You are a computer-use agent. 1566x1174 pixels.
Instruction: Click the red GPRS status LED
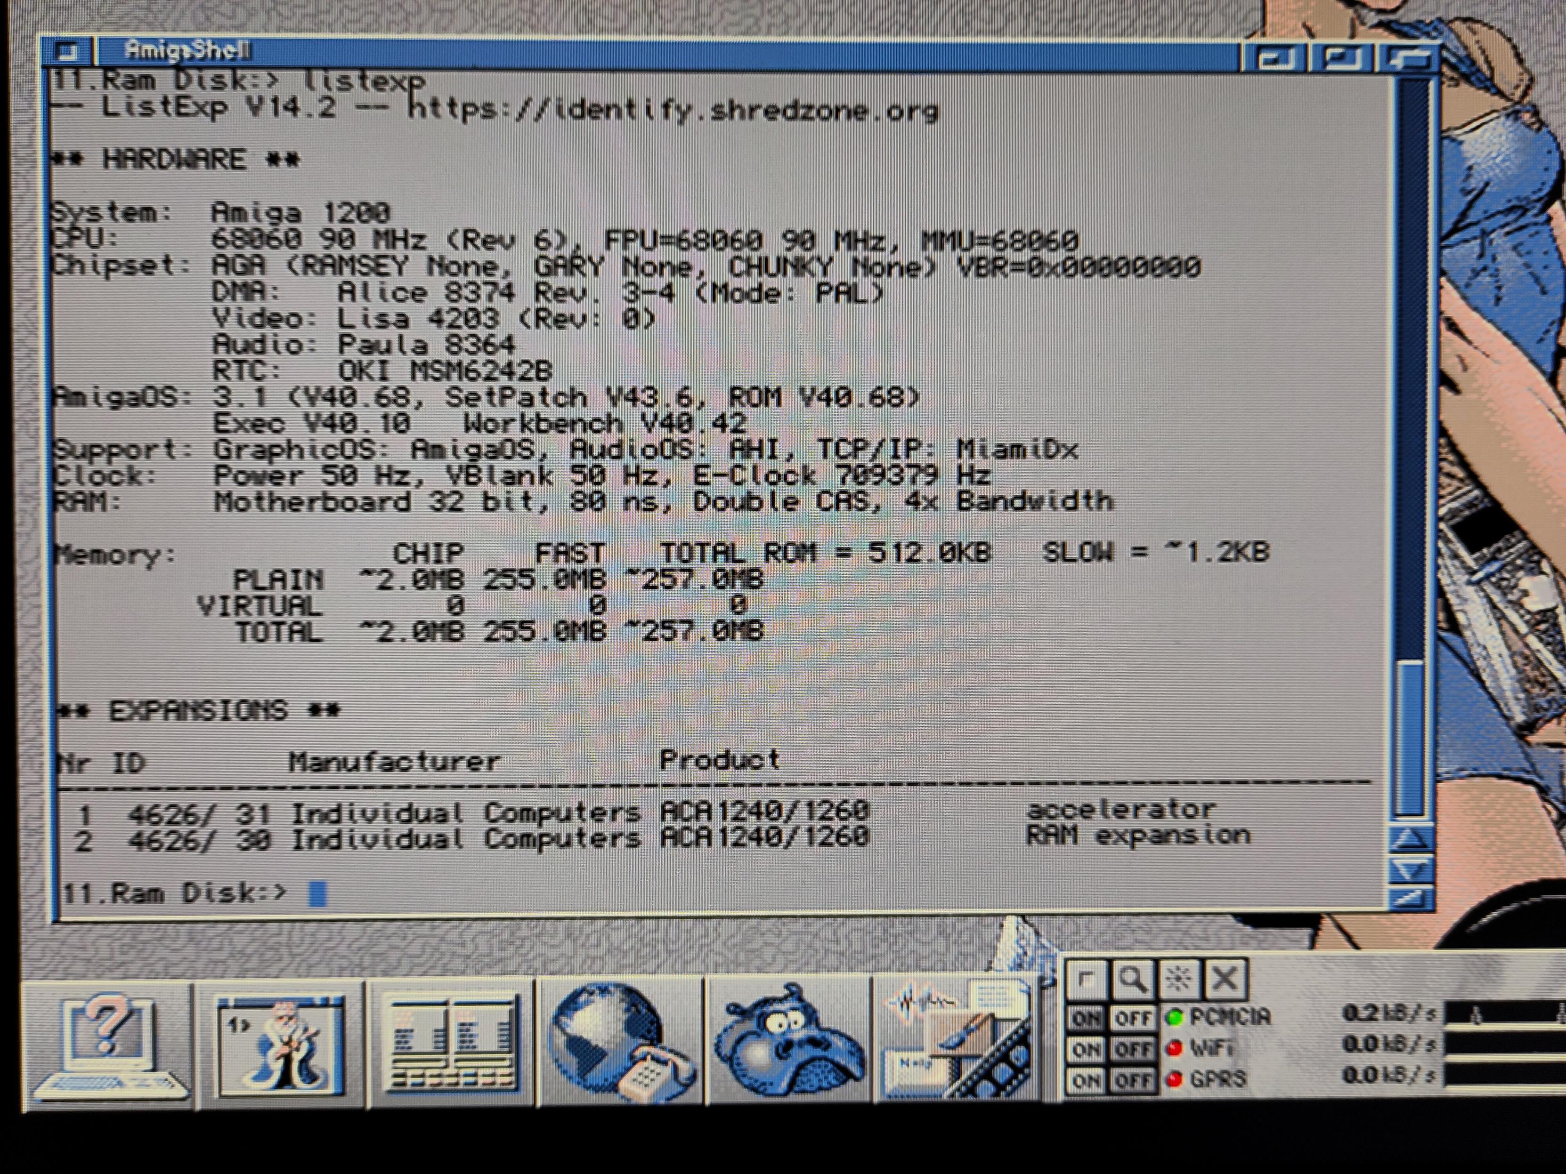click(1175, 1079)
